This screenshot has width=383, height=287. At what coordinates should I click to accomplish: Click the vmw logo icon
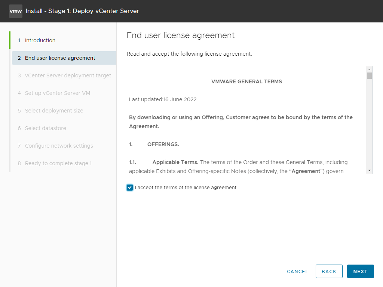[16, 11]
